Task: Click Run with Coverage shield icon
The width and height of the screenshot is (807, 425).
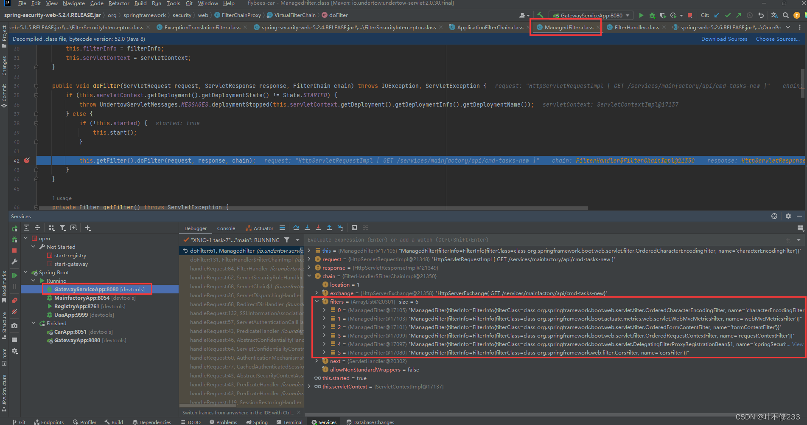Action: tap(663, 15)
